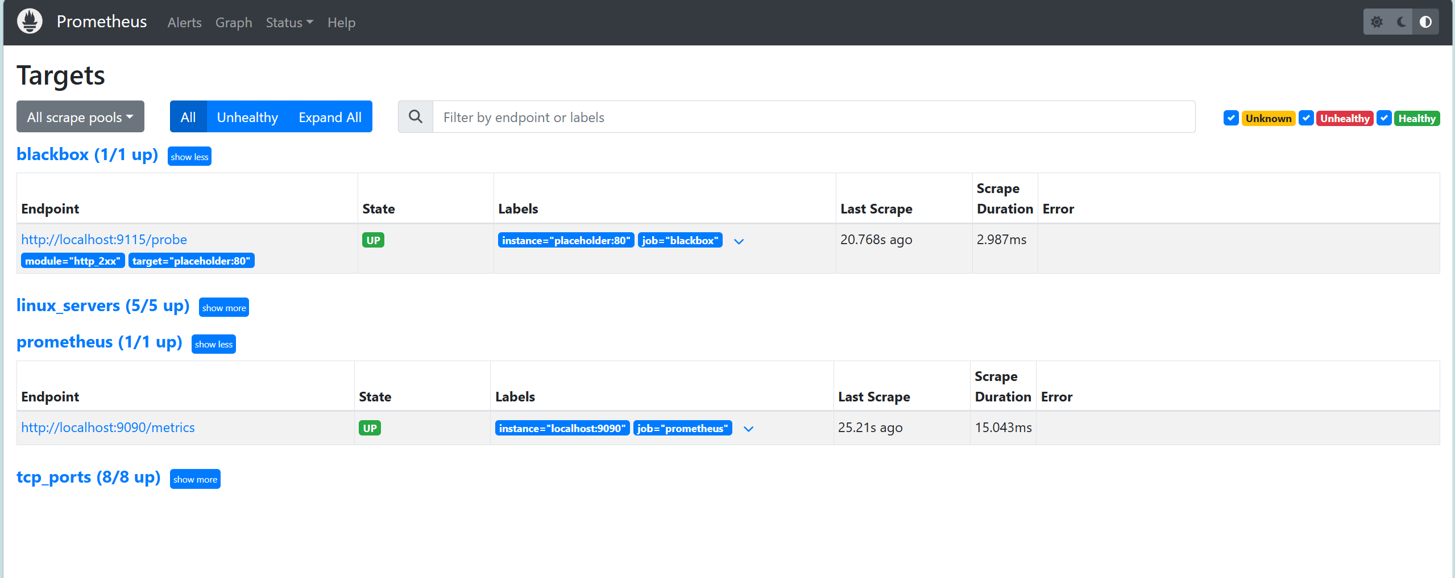Expand discovered labels for blackbox target

pyautogui.click(x=739, y=241)
